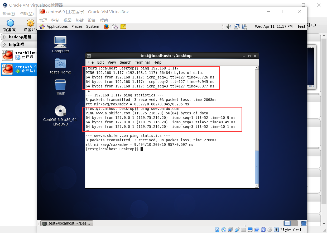Open the terminal Search menu
This screenshot has width=327, height=233.
pyautogui.click(x=126, y=62)
